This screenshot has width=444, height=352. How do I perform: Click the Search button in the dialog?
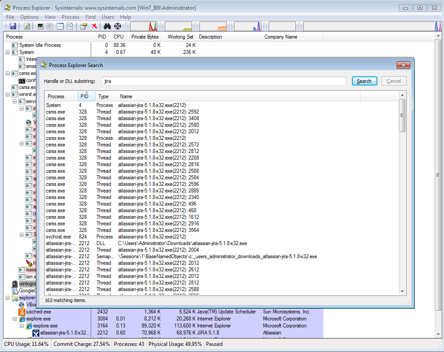(x=364, y=81)
